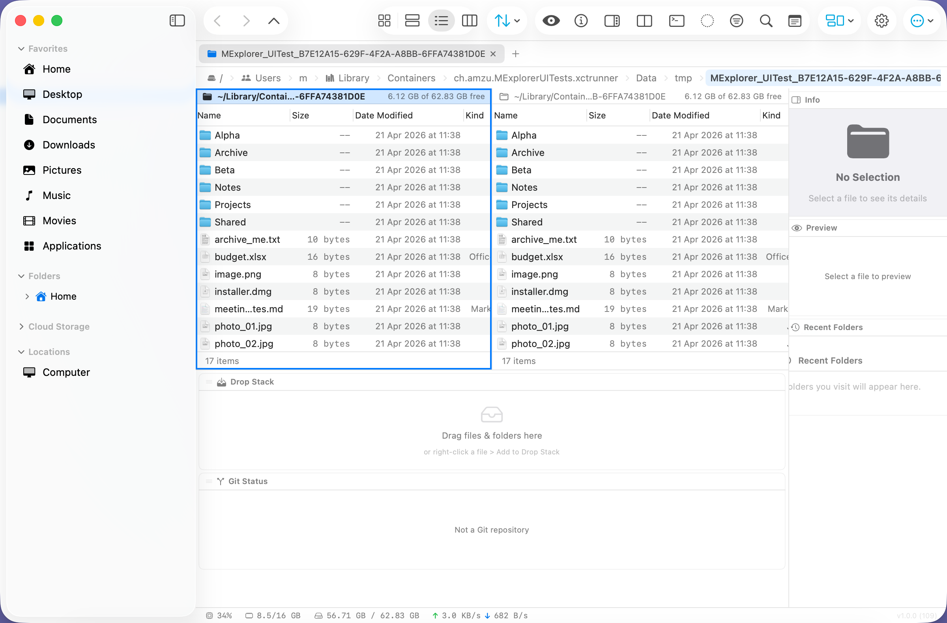Switch to column view
The height and width of the screenshot is (623, 947).
[470, 20]
